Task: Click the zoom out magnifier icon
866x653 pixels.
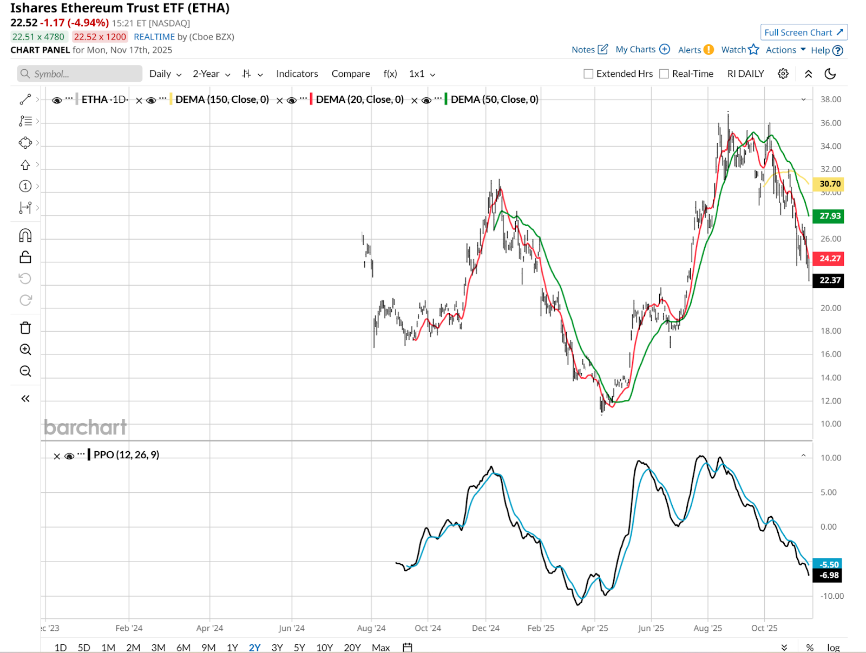Action: tap(25, 371)
